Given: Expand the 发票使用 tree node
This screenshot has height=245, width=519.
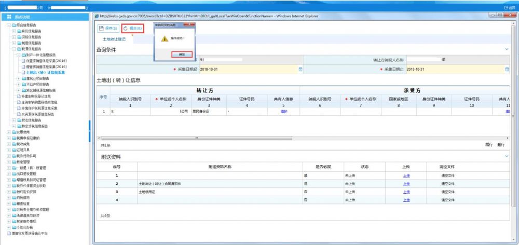Looking at the screenshot, I should 8,133.
